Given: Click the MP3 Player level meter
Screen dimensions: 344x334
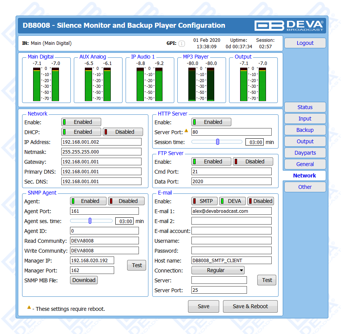Looking at the screenshot, I should pyautogui.click(x=201, y=84).
